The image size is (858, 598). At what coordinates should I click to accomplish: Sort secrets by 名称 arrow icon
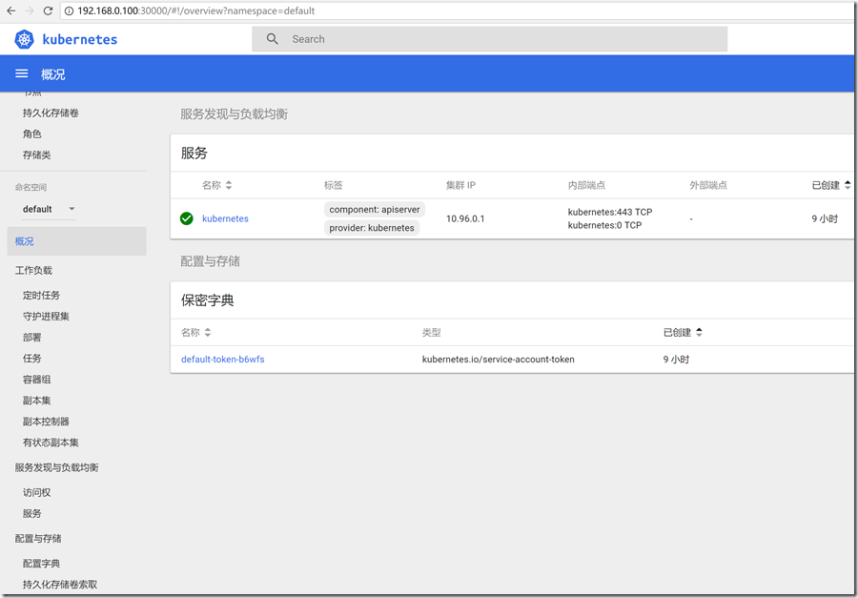[x=208, y=333]
